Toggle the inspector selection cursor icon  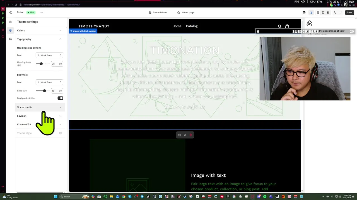[x=311, y=12]
